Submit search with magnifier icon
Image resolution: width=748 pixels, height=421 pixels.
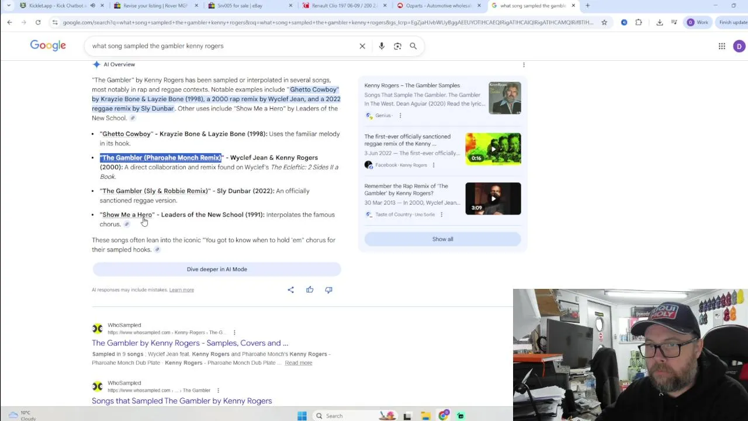[413, 46]
